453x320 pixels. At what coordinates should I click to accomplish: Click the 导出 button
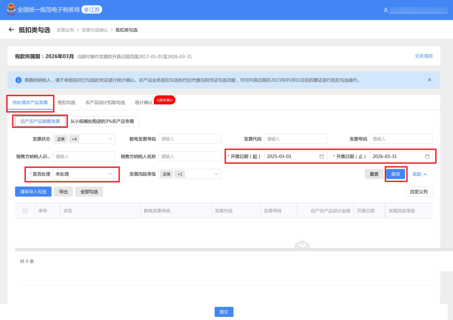click(63, 192)
